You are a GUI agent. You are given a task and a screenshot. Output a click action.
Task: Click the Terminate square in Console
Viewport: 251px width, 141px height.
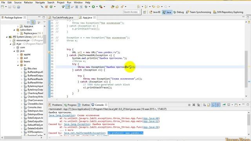(189, 105)
